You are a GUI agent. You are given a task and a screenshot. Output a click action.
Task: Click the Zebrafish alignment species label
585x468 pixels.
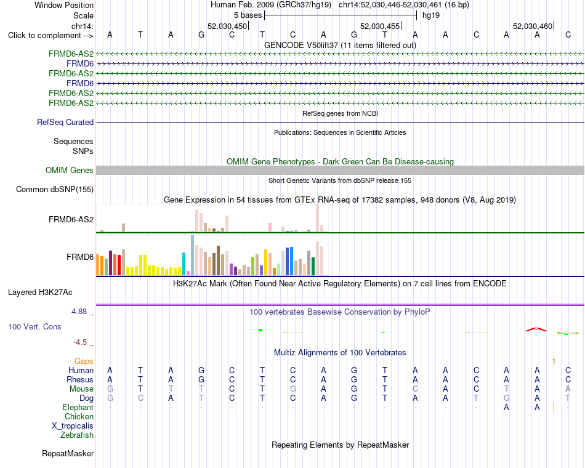pyautogui.click(x=77, y=435)
